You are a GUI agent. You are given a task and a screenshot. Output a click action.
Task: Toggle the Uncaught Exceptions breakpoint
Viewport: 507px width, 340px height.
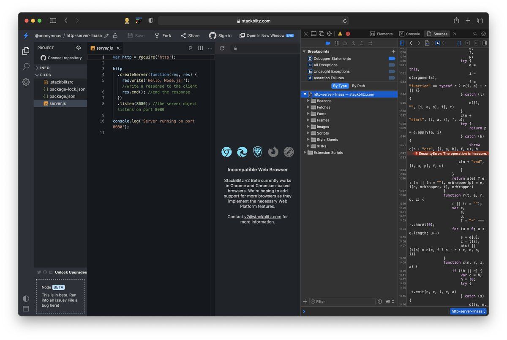pos(392,71)
